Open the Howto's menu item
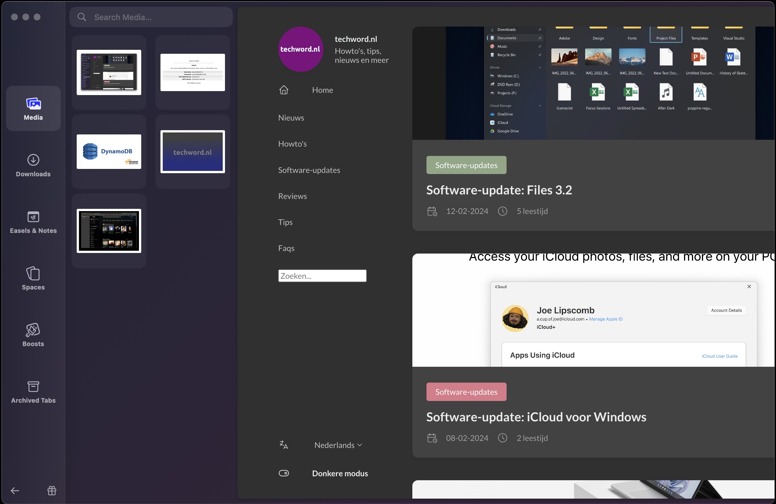Image resolution: width=776 pixels, height=504 pixels. pyautogui.click(x=292, y=144)
